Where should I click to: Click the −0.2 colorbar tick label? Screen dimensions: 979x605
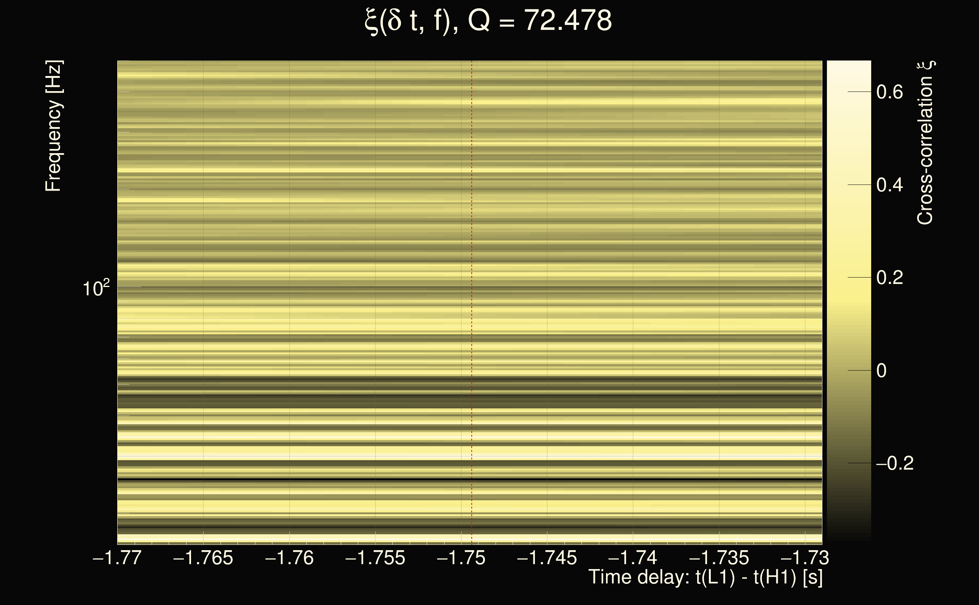click(895, 463)
